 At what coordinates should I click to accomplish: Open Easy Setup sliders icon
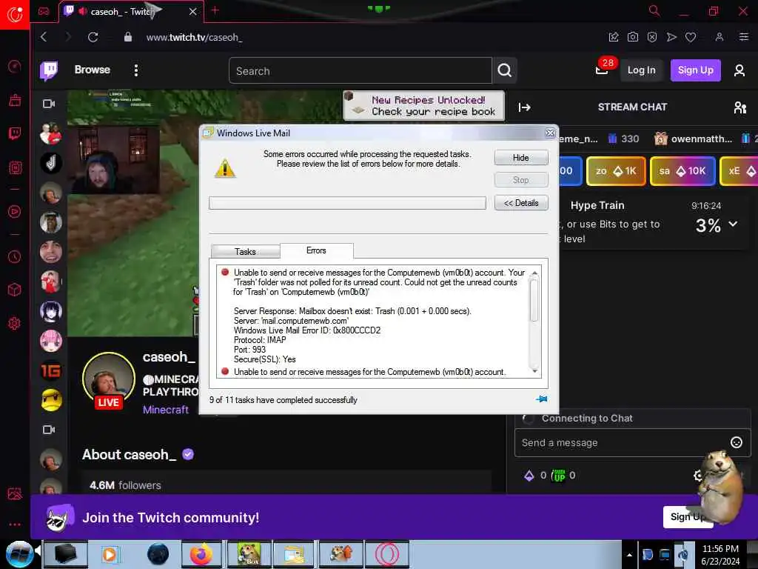743,37
